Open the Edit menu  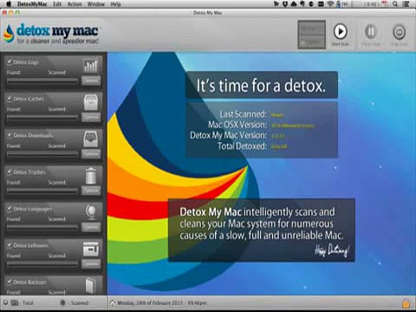tap(57, 4)
